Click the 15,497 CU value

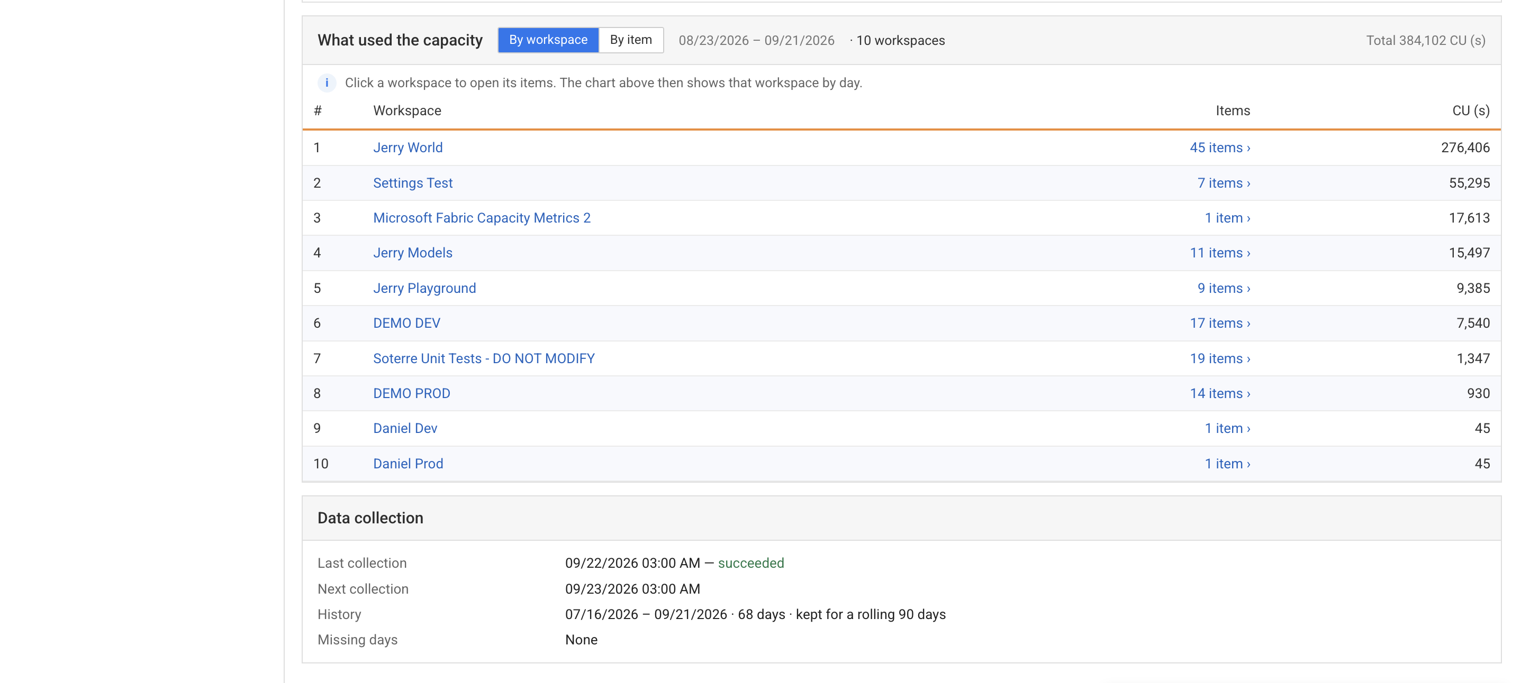[x=1469, y=253]
